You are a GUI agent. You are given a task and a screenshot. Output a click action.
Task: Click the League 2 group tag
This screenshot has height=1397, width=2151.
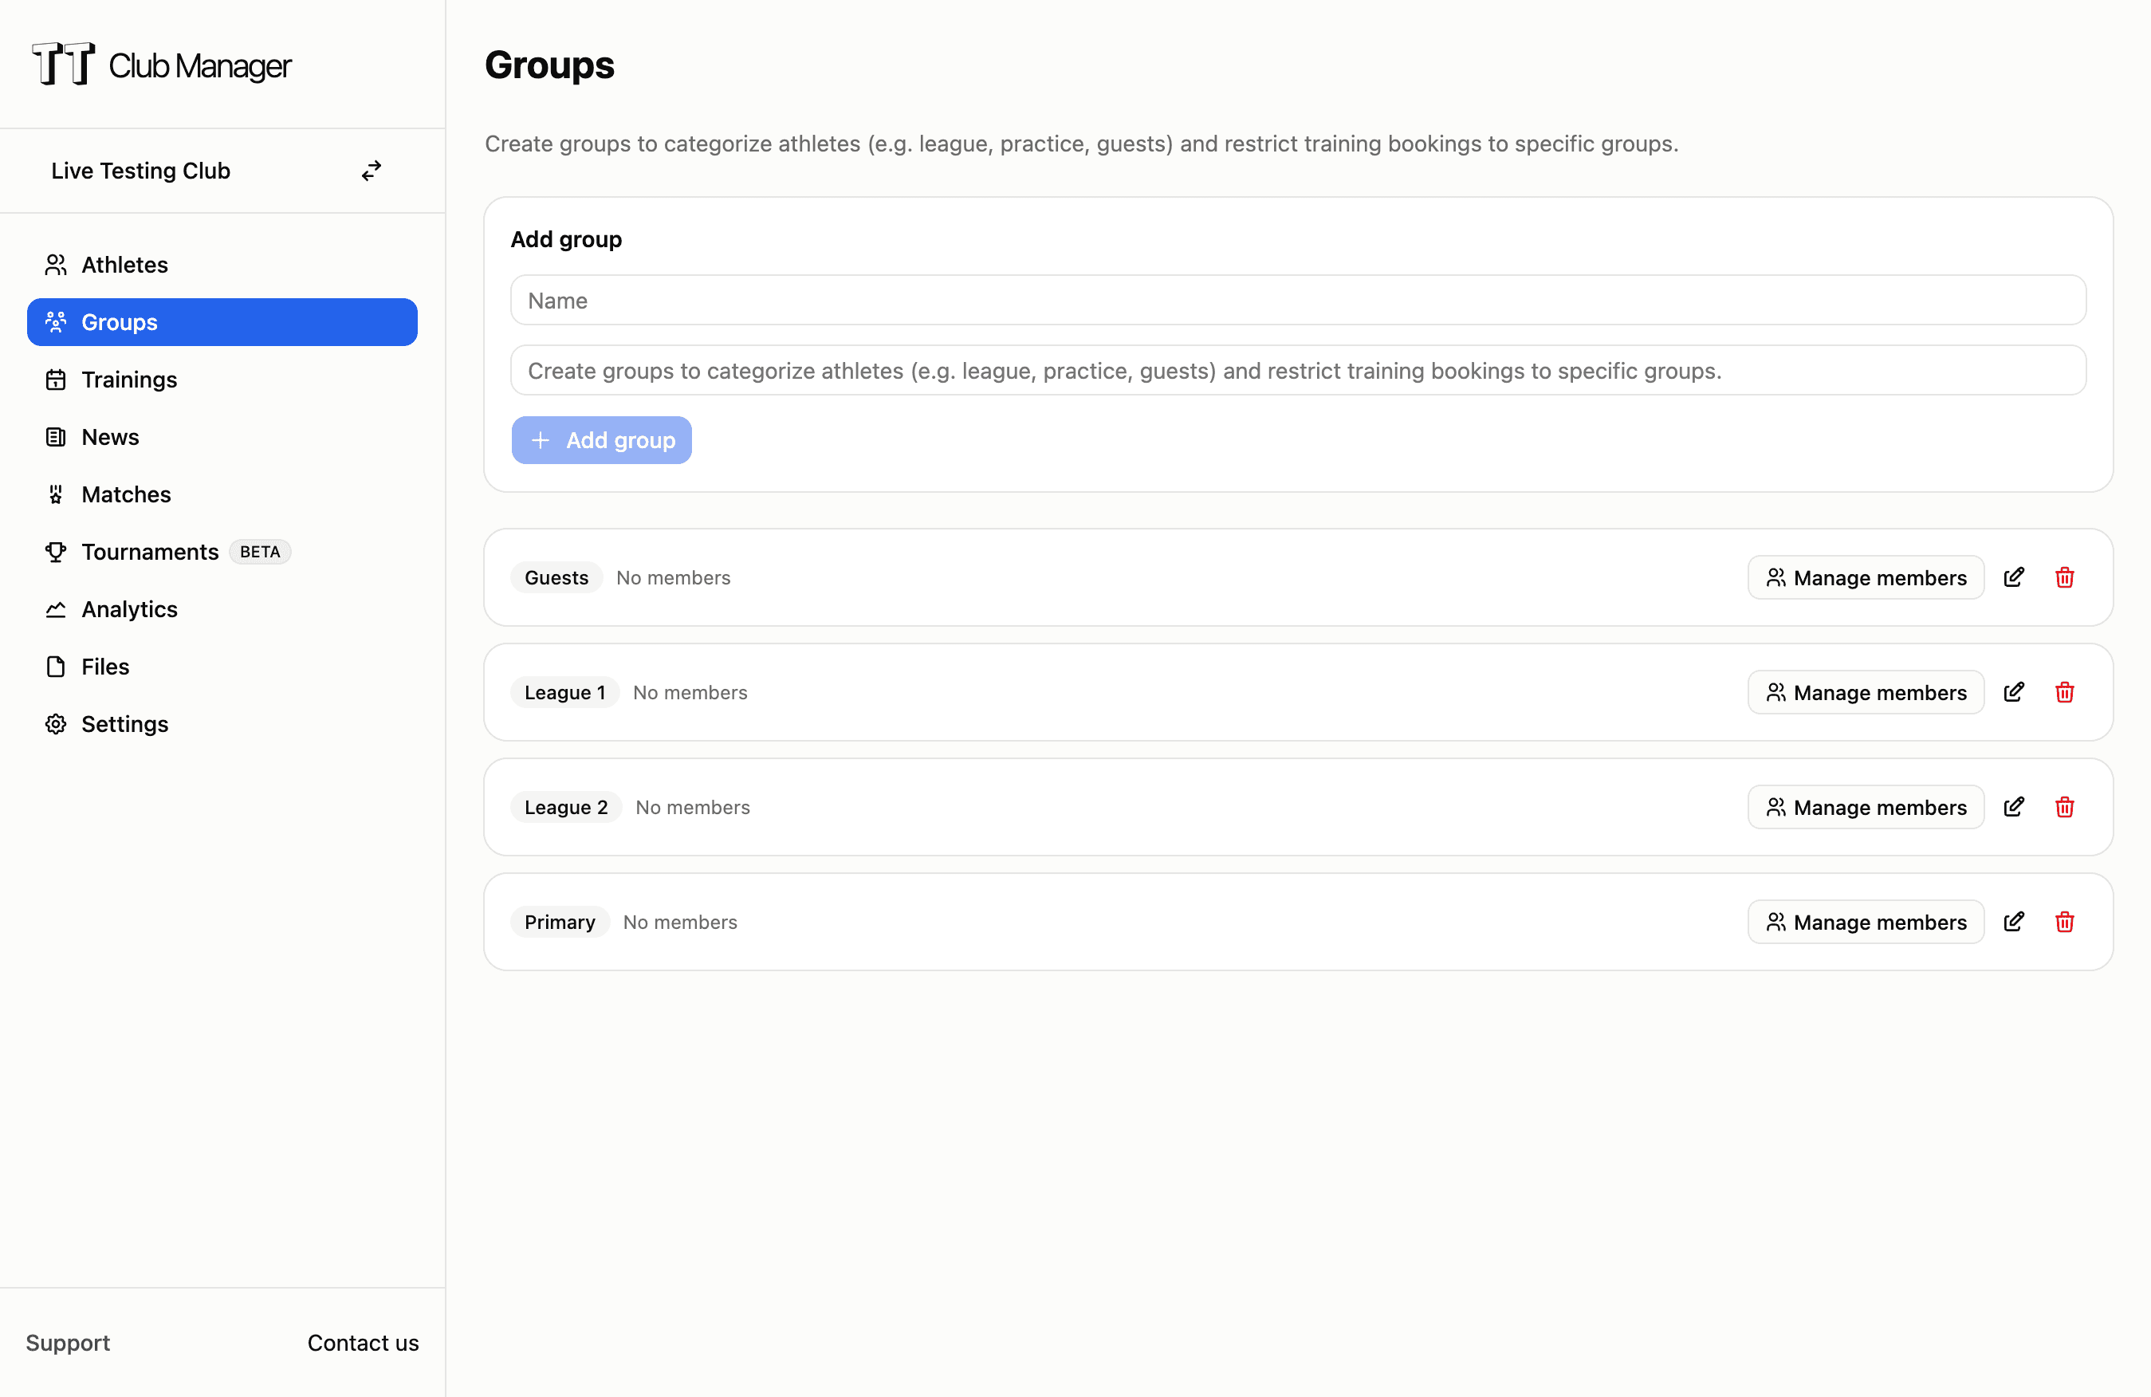click(x=567, y=807)
